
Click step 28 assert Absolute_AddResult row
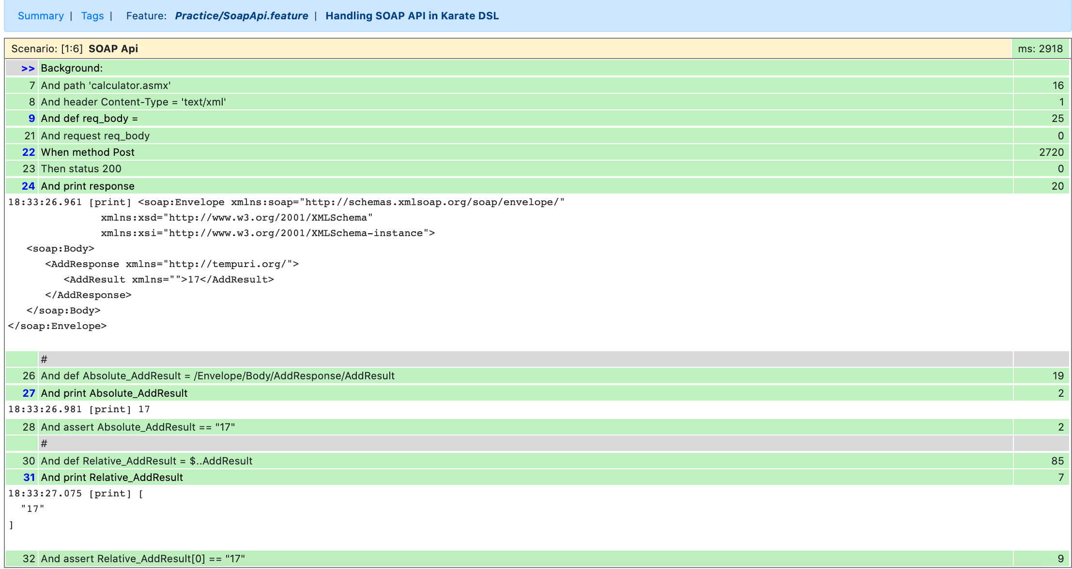(138, 427)
